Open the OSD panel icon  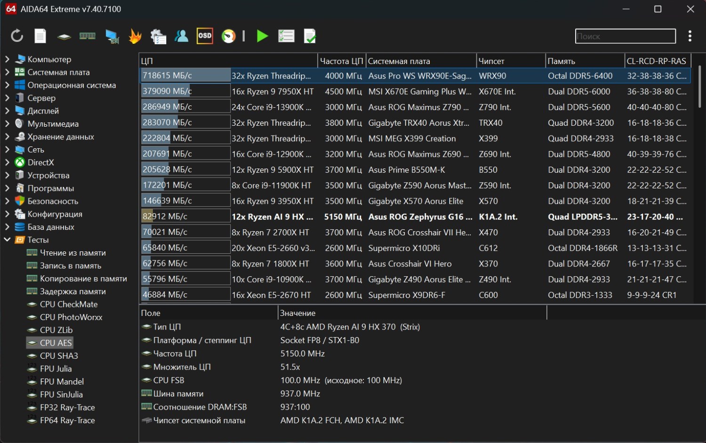(x=205, y=36)
